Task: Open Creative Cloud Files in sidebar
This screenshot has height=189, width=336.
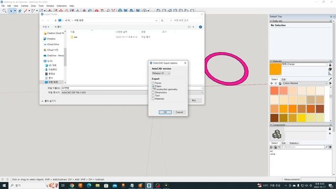Action: (54, 33)
